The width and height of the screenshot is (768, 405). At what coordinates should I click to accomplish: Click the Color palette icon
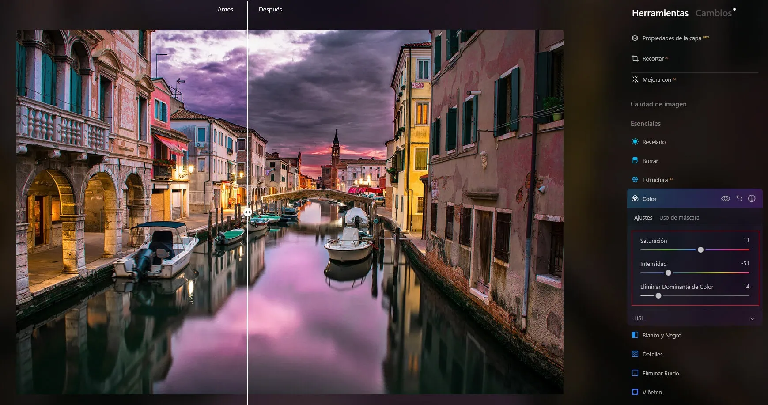pos(635,199)
